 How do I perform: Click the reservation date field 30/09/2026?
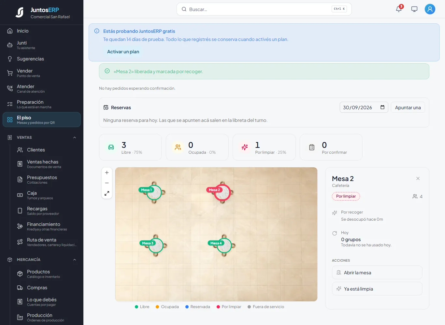[364, 107]
